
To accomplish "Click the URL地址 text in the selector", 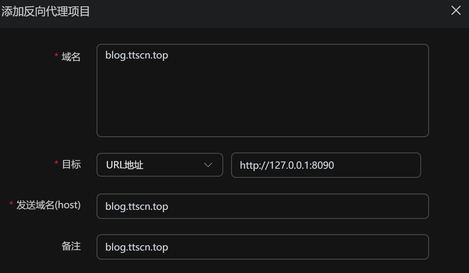I will point(125,165).
